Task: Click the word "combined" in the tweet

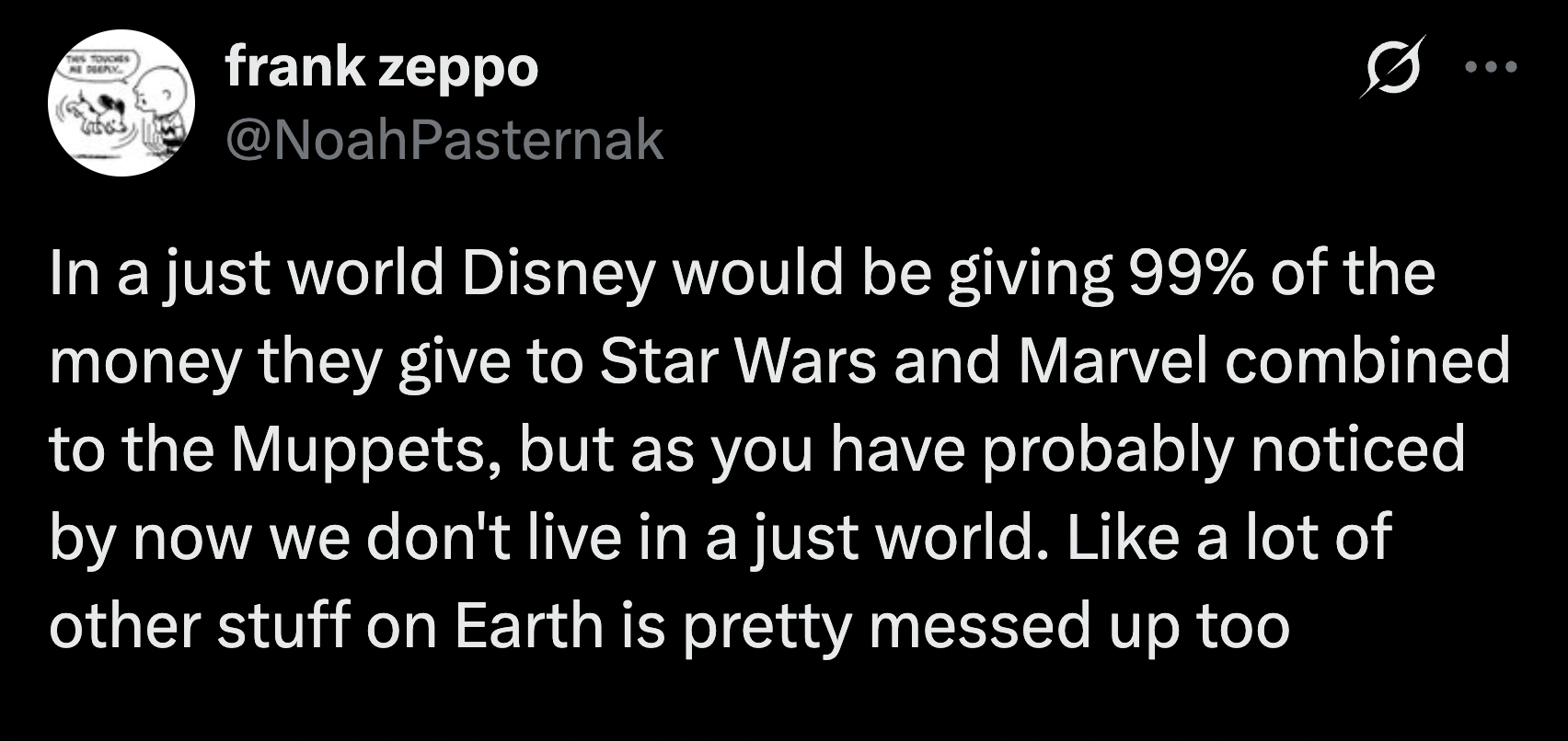Action: [x=1366, y=362]
